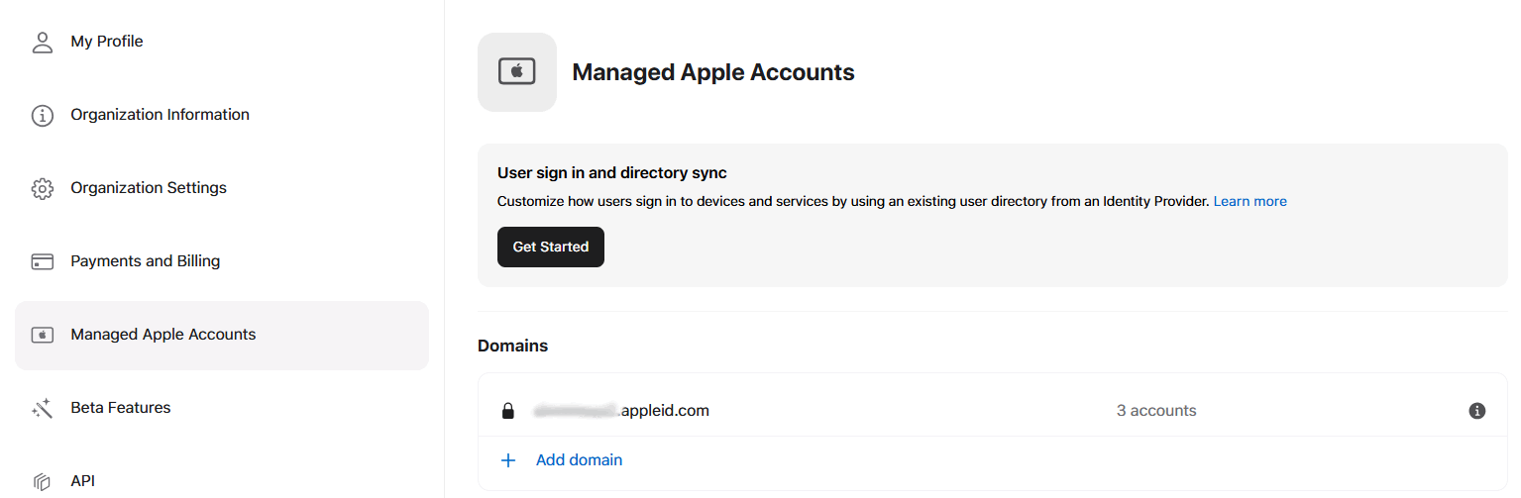Select Beta Features in the sidebar
1521x498 pixels.
click(x=121, y=408)
